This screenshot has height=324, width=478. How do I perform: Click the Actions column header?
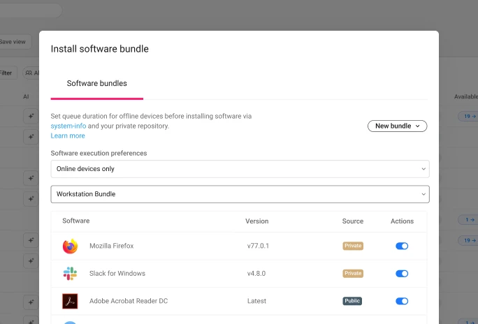[402, 221]
